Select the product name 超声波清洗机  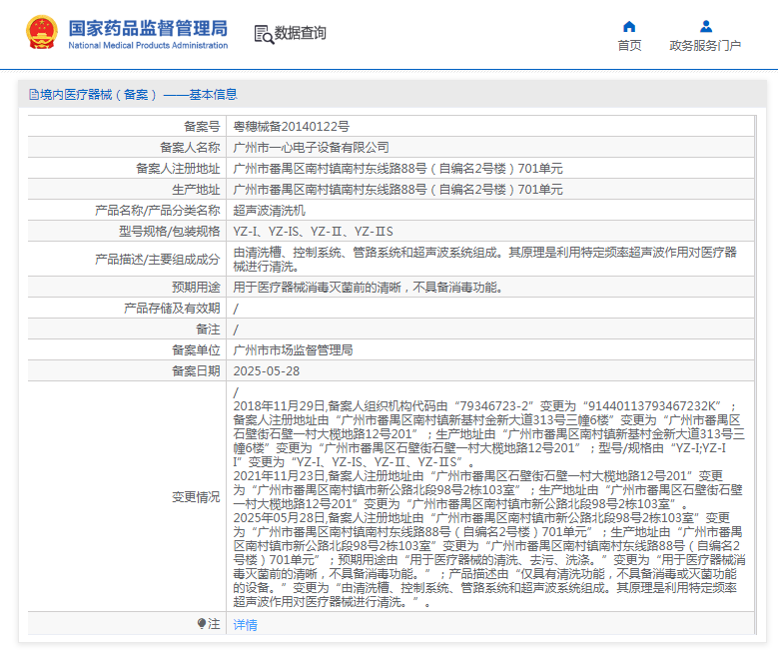269,211
